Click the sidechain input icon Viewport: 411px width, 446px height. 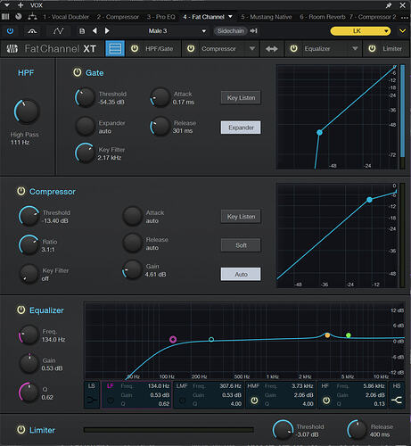click(253, 30)
